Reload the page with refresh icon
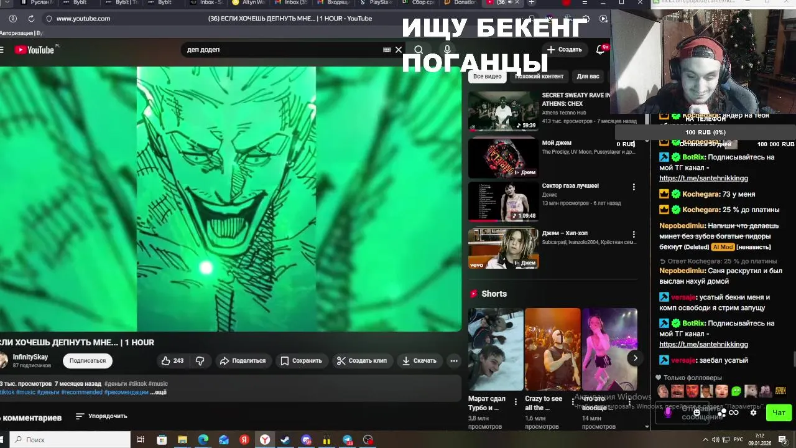 31,19
